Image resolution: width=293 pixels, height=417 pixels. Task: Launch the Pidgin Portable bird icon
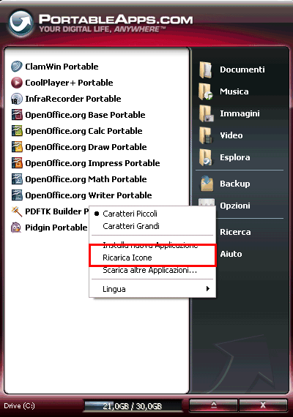click(16, 228)
